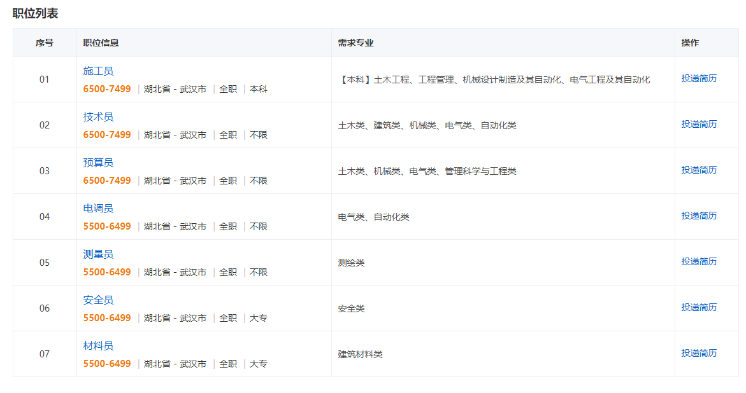Open the 施工员 job posting
The image size is (746, 393).
(x=98, y=71)
